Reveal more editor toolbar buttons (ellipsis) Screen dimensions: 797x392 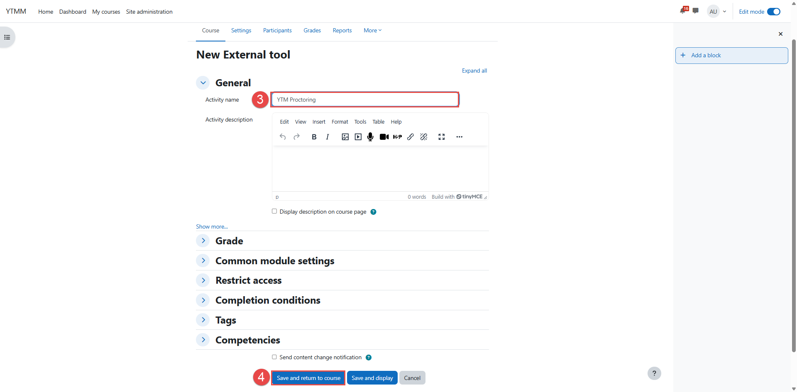point(459,137)
